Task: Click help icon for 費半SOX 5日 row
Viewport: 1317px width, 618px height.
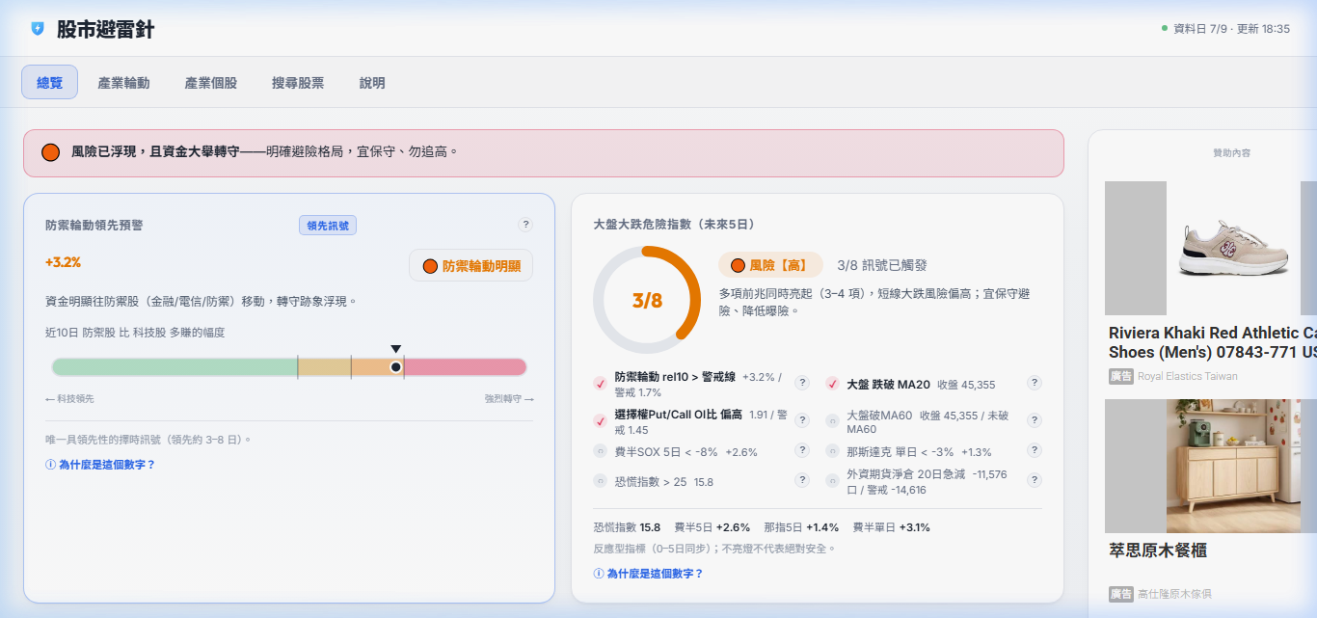Action: [x=802, y=450]
